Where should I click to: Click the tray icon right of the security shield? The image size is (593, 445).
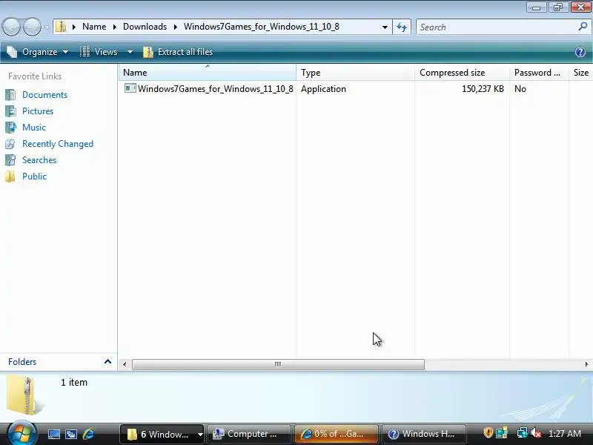point(502,433)
